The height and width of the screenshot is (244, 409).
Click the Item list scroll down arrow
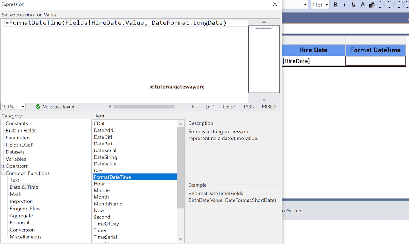[180, 239]
